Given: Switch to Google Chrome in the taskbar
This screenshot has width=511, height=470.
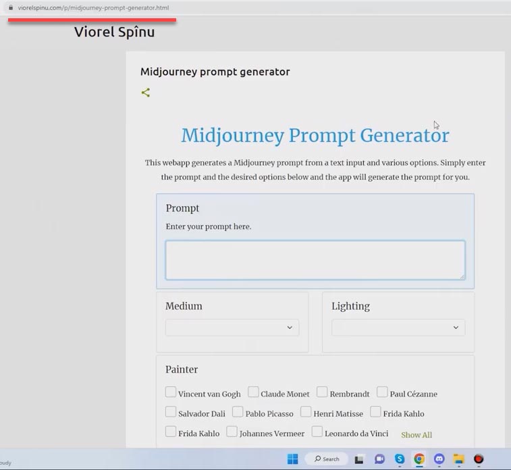Looking at the screenshot, I should pos(419,459).
